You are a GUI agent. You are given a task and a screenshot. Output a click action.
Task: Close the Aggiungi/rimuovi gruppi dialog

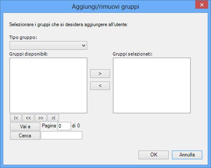(x=202, y=5)
